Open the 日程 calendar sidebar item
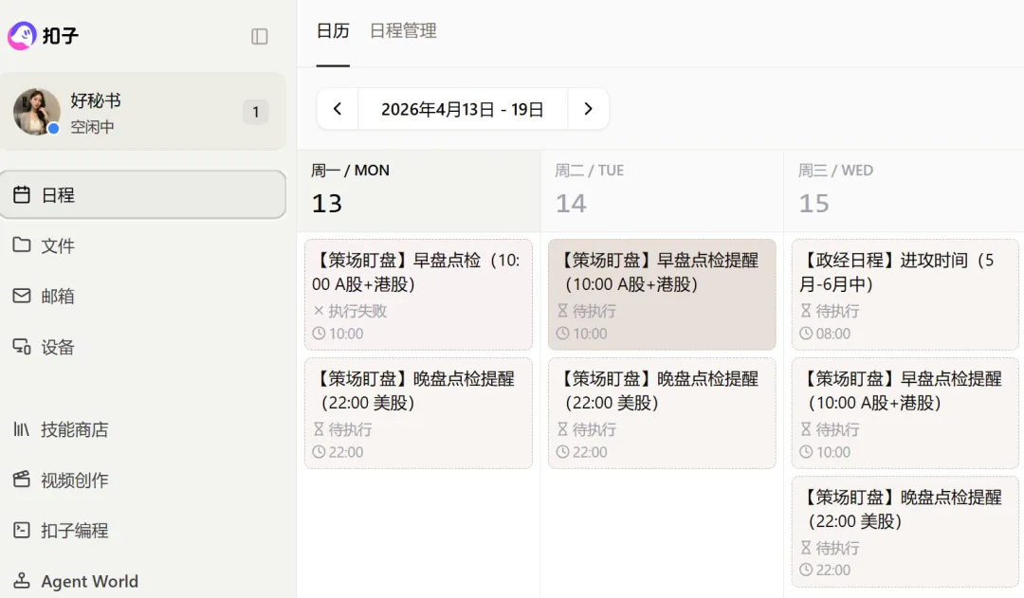The image size is (1024, 598). (x=142, y=195)
